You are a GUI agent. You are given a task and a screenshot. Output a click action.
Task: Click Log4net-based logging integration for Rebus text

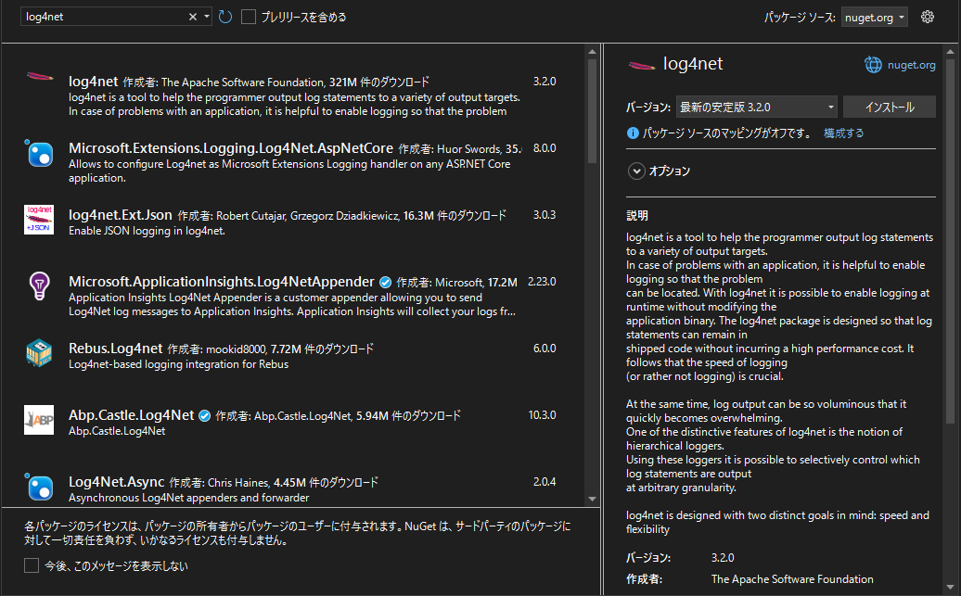click(x=178, y=364)
